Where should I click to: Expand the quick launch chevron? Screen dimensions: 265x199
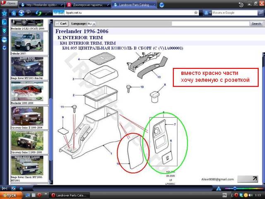click(x=46, y=194)
